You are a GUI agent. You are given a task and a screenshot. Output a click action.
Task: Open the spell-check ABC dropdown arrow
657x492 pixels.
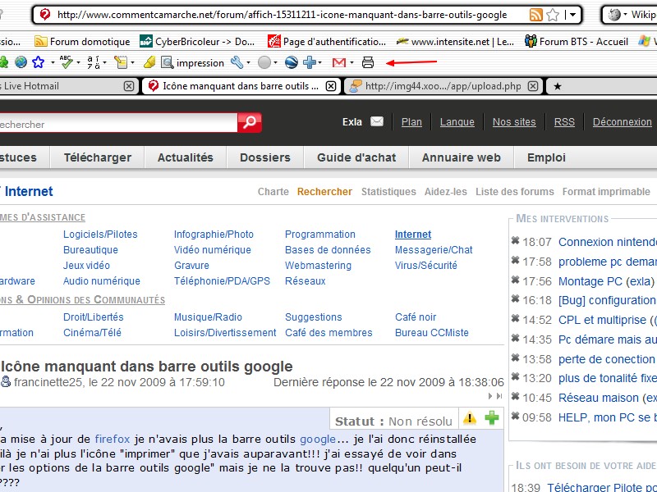coord(78,62)
